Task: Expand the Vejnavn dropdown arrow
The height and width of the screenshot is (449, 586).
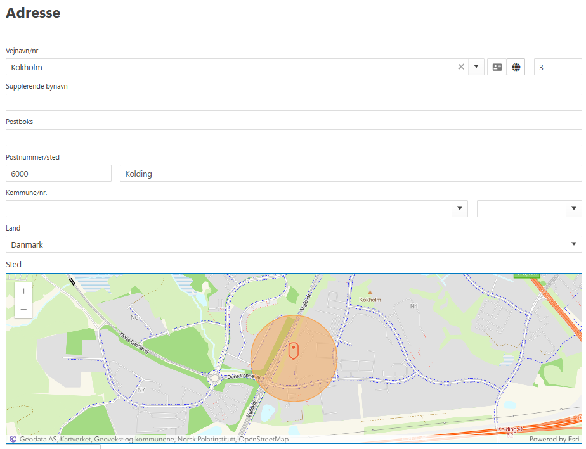Action: [476, 66]
